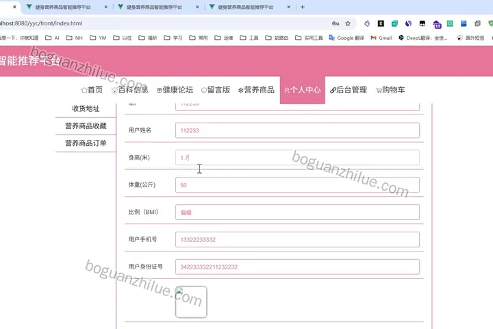Expand the 常用 bookmark folder
493x329 pixels.
pyautogui.click(x=199, y=38)
